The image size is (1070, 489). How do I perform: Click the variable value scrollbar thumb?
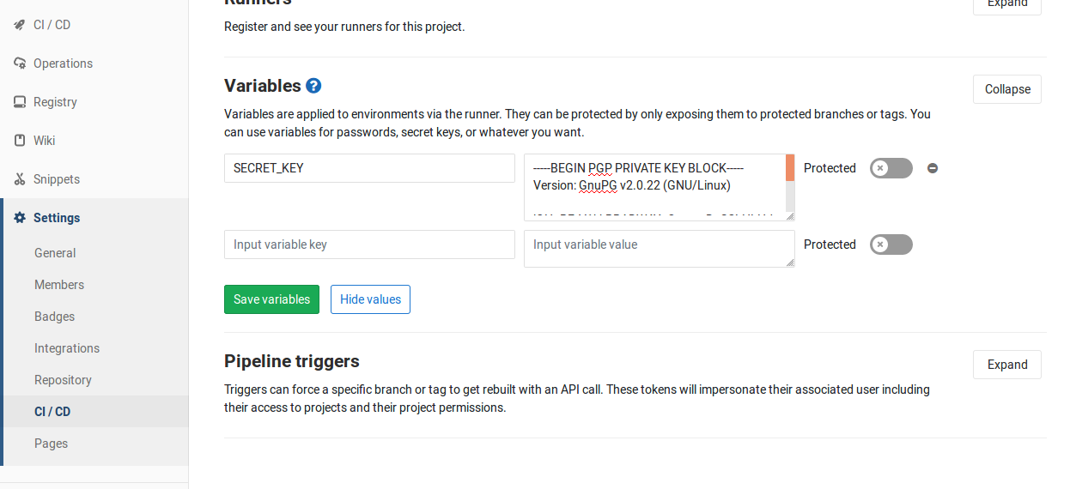click(790, 168)
